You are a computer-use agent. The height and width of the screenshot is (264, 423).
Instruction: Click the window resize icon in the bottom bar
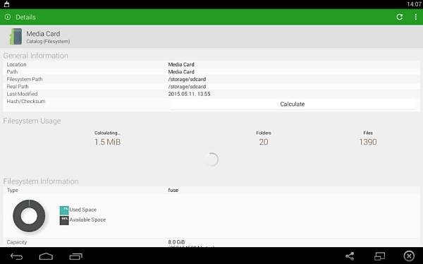pyautogui.click(x=379, y=256)
